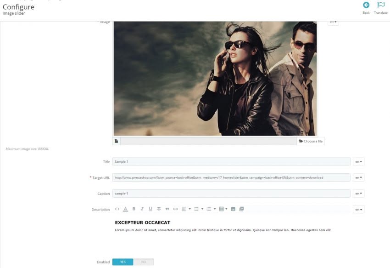390x268 pixels.
Task: Insert blockquote in description editor
Action: click(167, 209)
